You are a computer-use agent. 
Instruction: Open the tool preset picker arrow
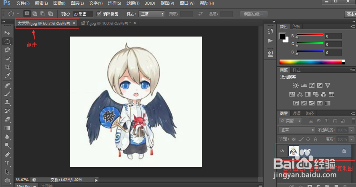(18, 14)
